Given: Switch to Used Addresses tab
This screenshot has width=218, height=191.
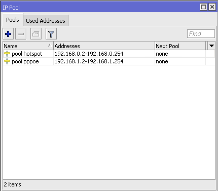Looking at the screenshot, I should tap(46, 21).
